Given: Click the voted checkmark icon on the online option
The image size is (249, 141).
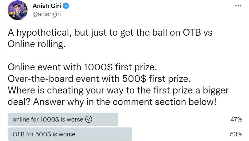Looking at the screenshot, I should tap(89, 120).
